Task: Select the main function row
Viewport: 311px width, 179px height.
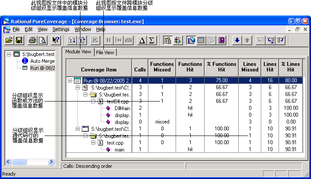Action: pyautogui.click(x=119, y=150)
